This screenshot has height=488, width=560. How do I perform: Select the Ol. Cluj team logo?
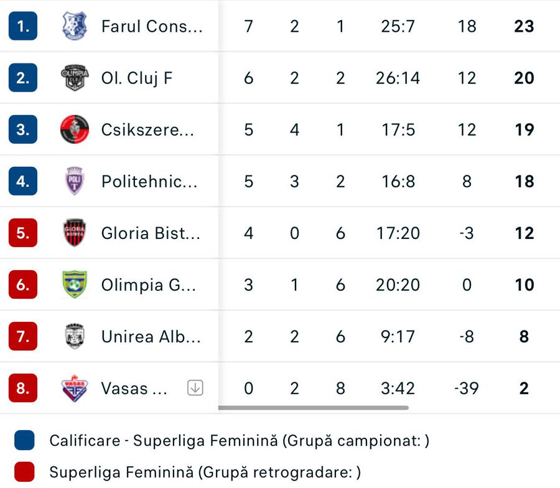pos(75,78)
